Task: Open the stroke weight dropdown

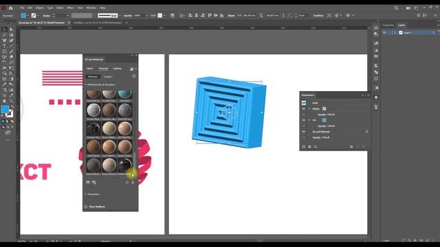Action: coord(68,16)
